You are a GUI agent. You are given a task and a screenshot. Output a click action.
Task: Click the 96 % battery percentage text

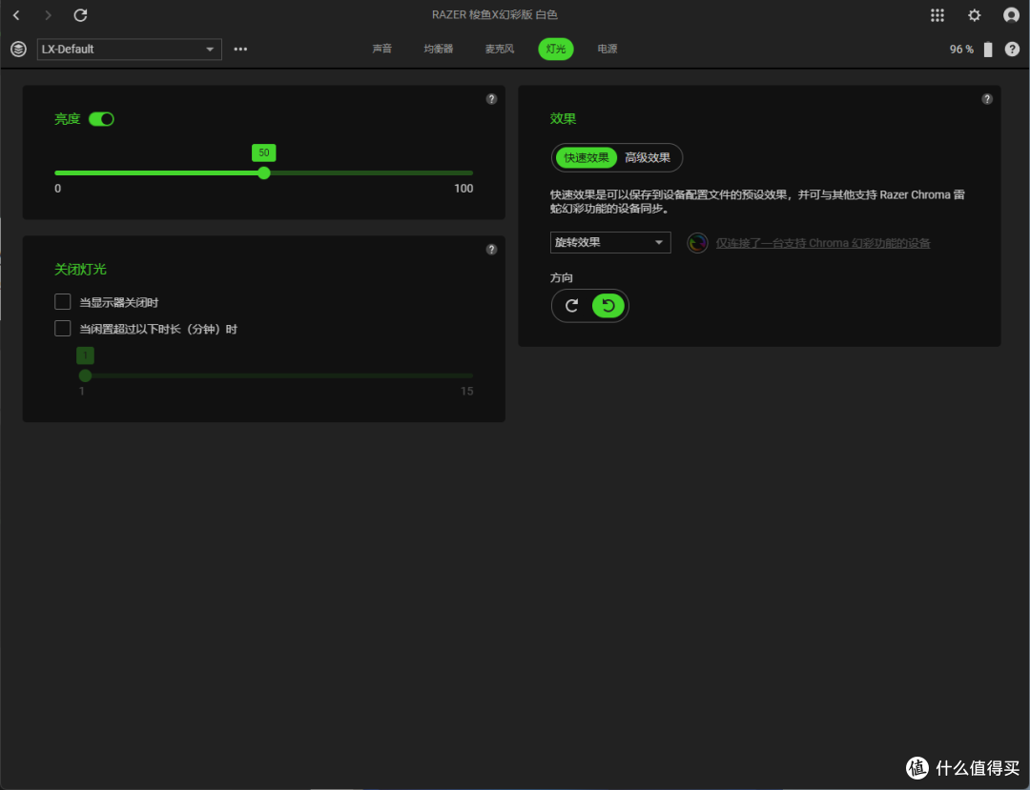[961, 50]
